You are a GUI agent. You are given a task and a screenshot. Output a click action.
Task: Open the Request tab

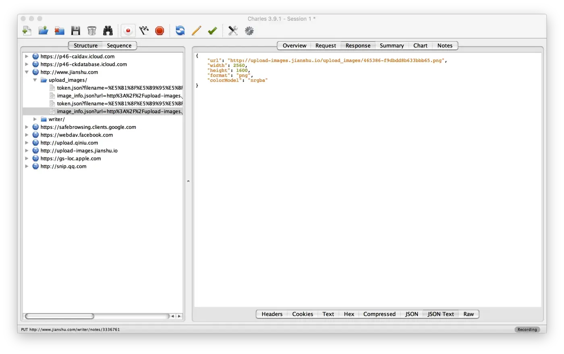[326, 46]
